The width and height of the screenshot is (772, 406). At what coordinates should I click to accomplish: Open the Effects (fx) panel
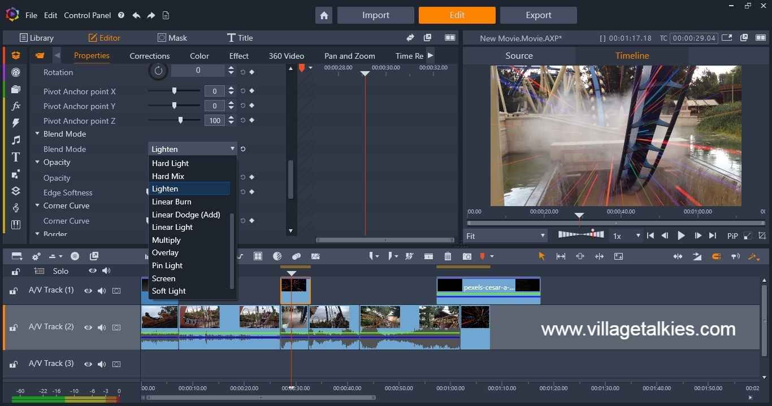pos(16,106)
